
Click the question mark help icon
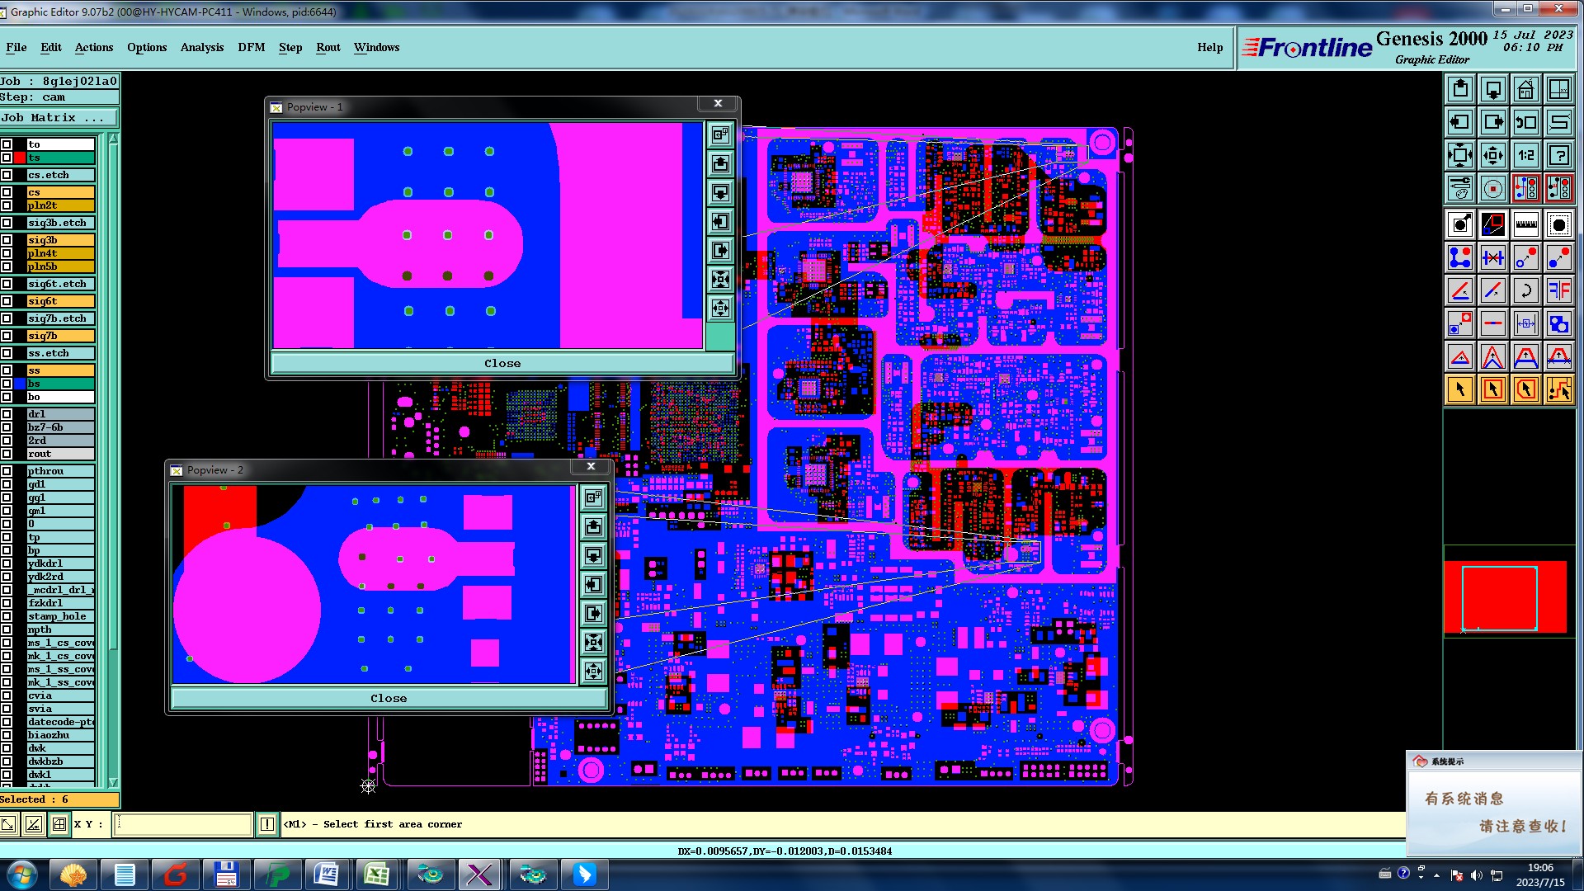1558,155
